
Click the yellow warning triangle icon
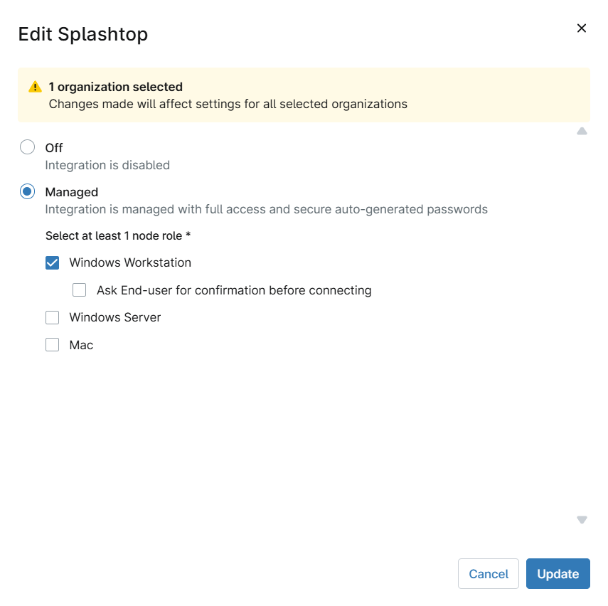(35, 87)
